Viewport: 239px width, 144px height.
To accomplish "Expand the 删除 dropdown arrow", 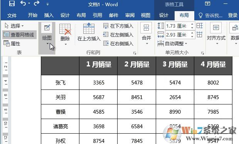I will tap(66, 45).
